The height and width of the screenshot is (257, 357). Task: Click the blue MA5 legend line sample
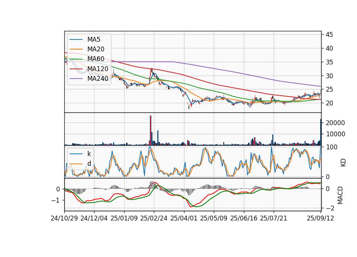[76, 40]
